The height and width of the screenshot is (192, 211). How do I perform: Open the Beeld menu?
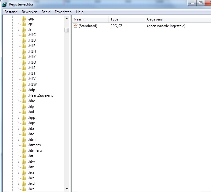pos(46,12)
